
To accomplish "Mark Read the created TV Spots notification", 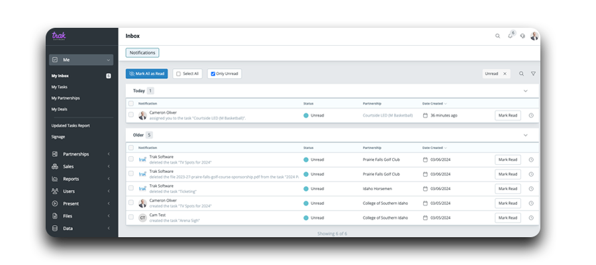I will pos(508,203).
